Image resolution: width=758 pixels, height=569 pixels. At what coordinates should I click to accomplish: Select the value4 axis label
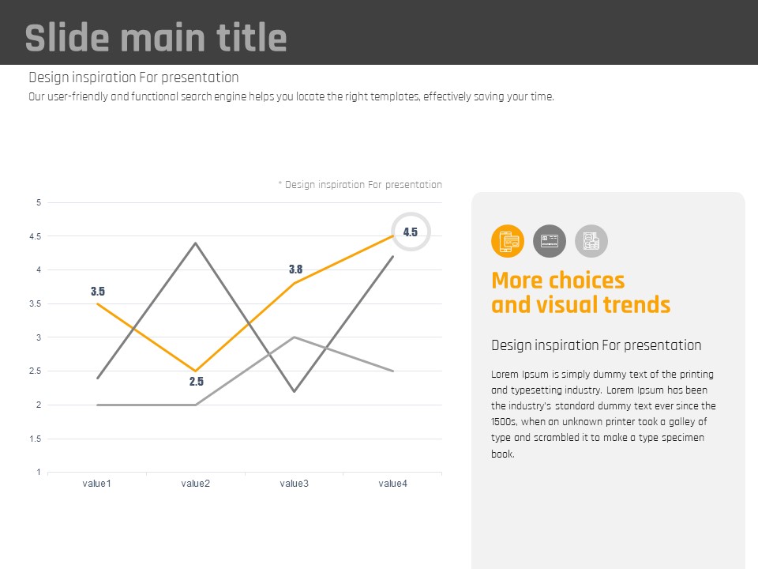point(393,484)
